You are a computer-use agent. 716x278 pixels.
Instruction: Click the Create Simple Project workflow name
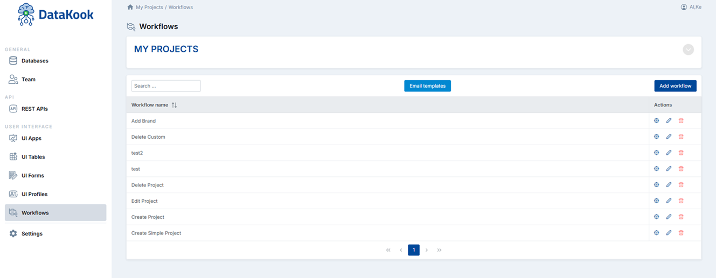(x=156, y=233)
